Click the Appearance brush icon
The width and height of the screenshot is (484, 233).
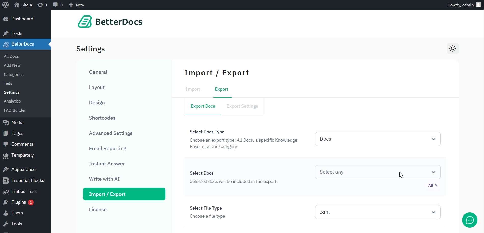6,169
